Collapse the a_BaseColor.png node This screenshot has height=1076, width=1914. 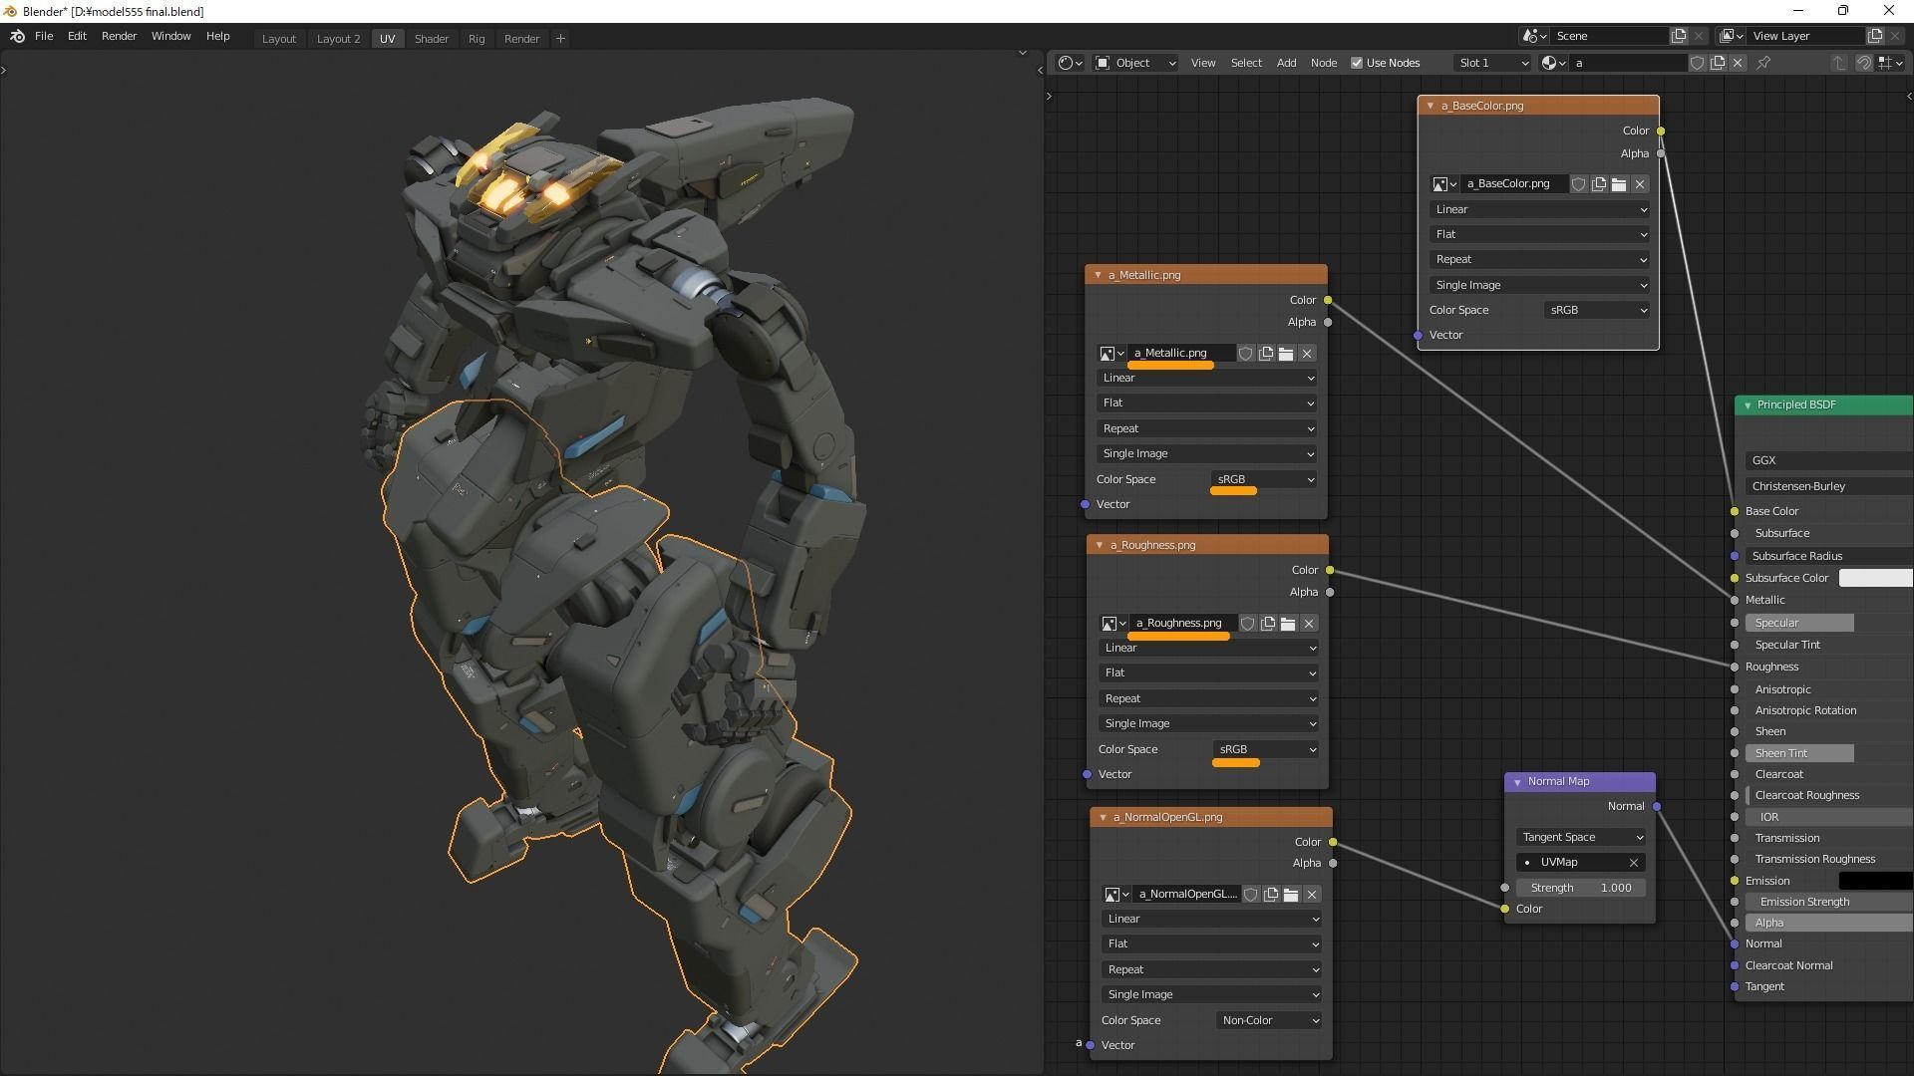1430,106
